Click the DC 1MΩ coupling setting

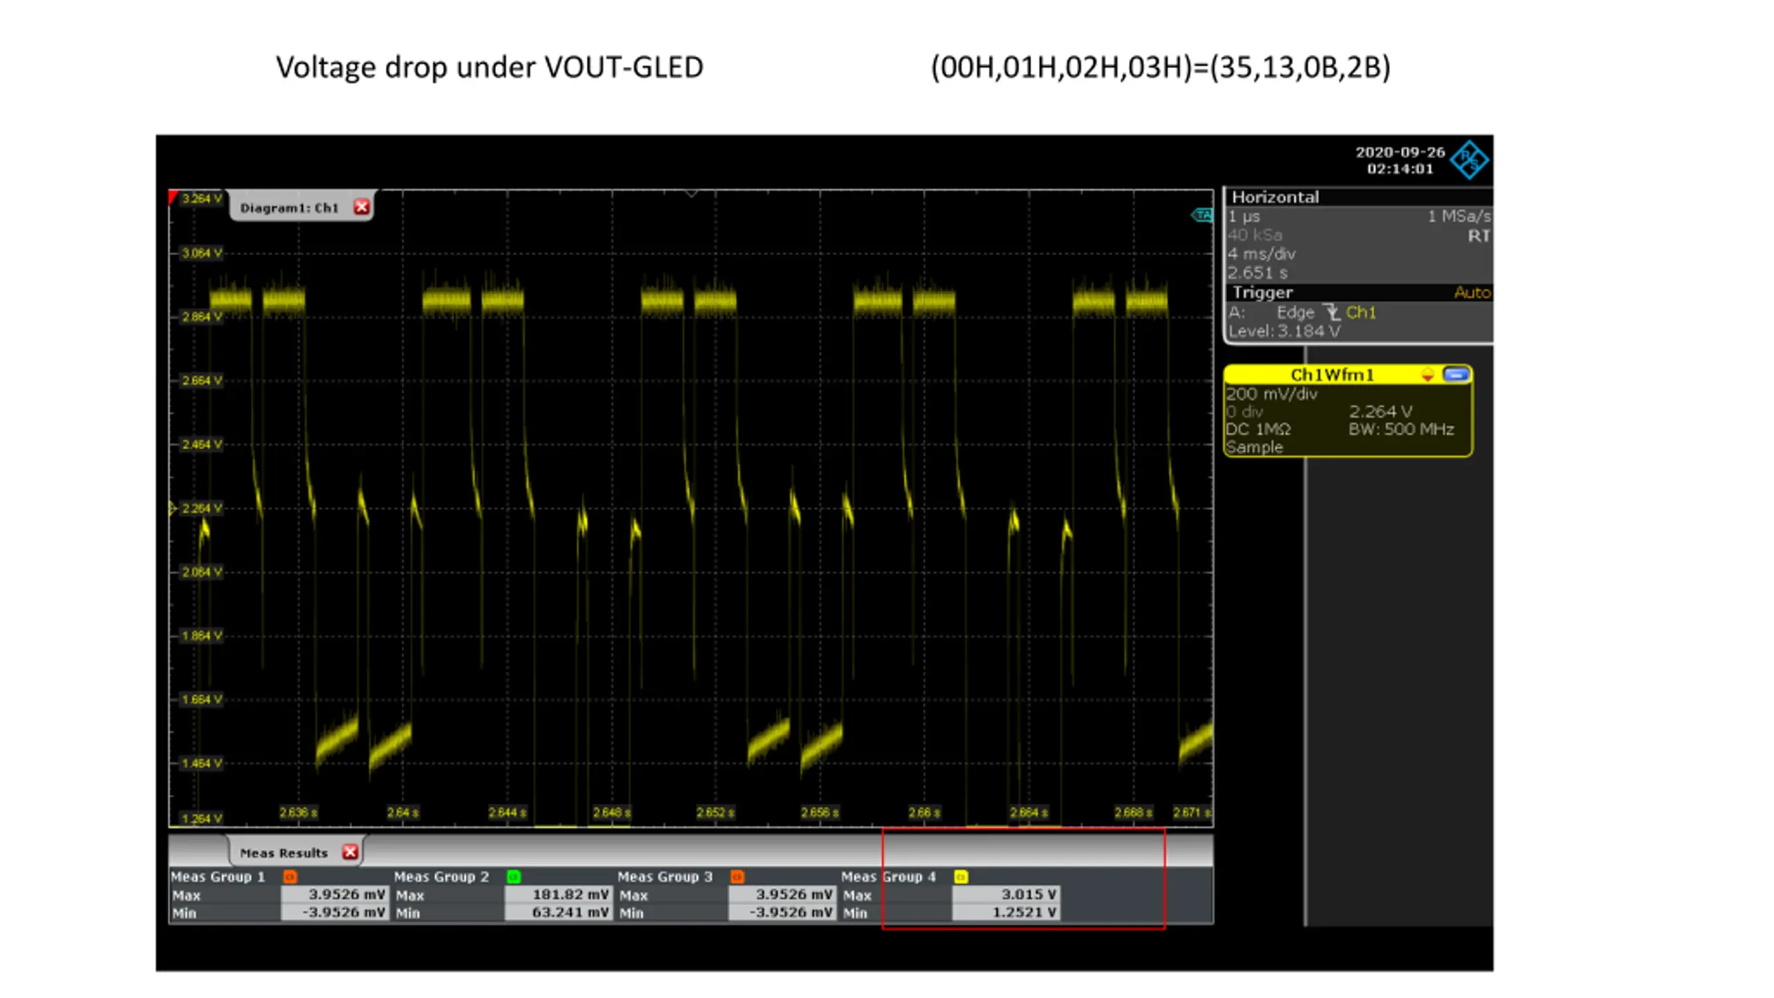(x=1258, y=430)
